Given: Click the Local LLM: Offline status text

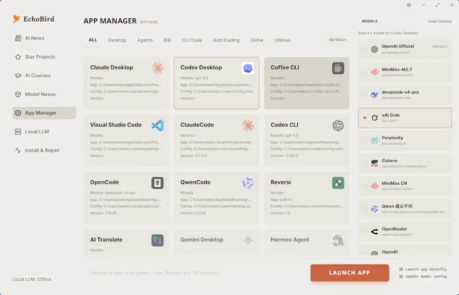Looking at the screenshot, I should pyautogui.click(x=32, y=279).
